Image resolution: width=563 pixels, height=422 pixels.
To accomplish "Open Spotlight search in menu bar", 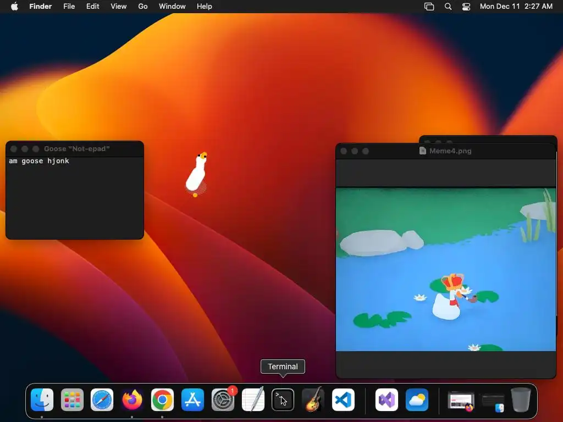I will [448, 7].
